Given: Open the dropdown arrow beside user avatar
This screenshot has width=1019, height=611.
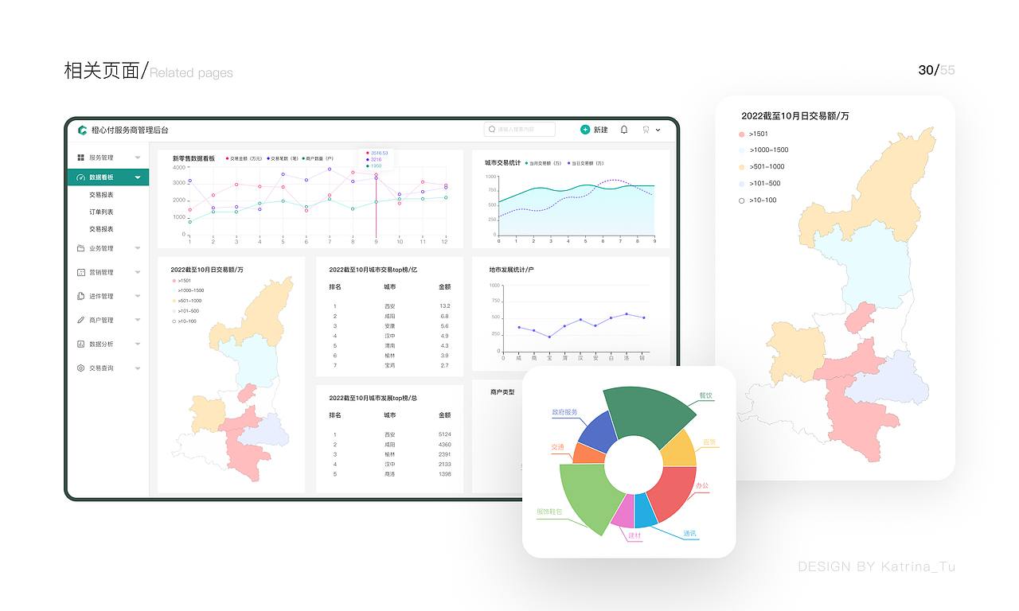Looking at the screenshot, I should click(x=658, y=130).
